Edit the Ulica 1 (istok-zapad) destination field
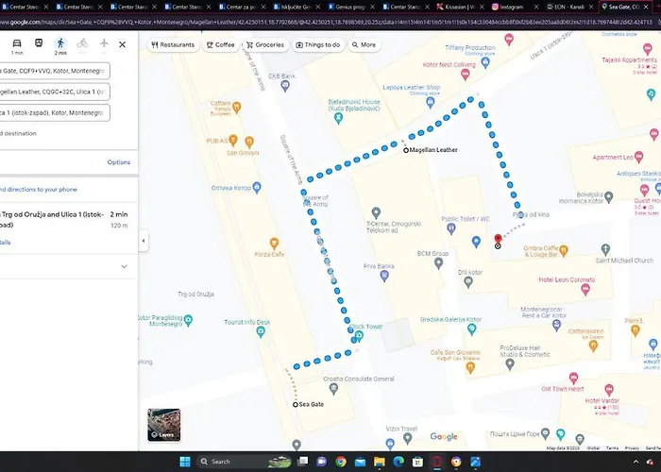 55,113
